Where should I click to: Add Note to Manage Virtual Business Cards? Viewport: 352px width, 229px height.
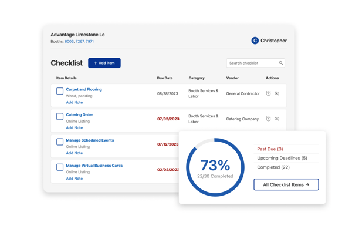75,179
